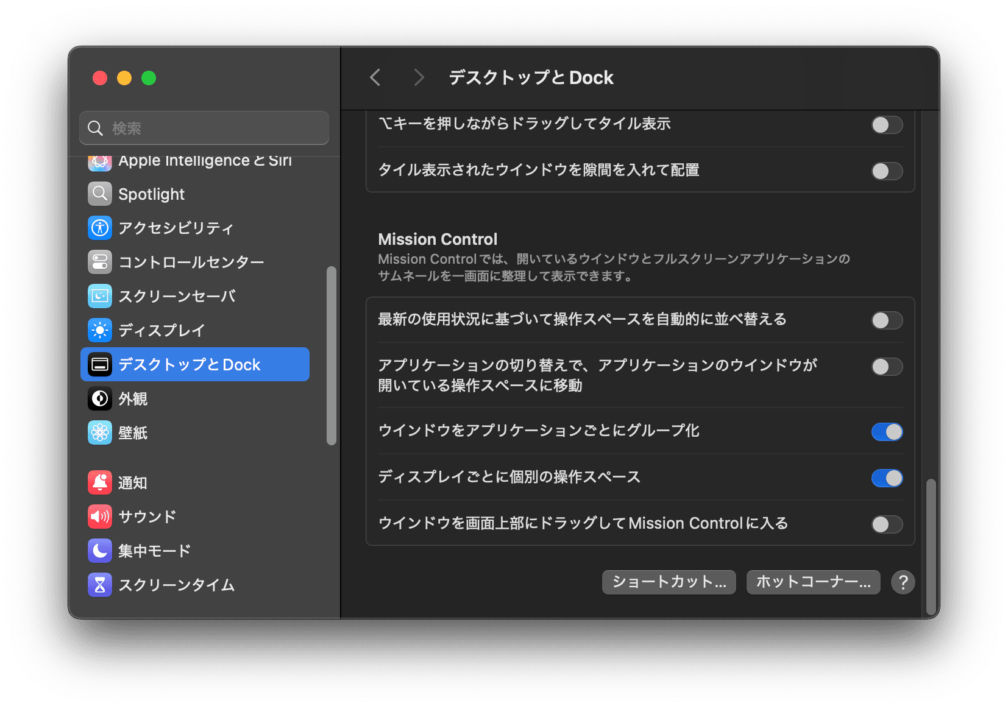
Task: Click the forward navigation chevron
Action: (418, 77)
